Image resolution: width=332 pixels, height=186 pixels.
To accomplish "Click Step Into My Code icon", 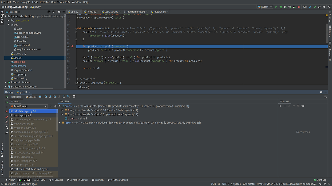I will [x=55, y=97].
